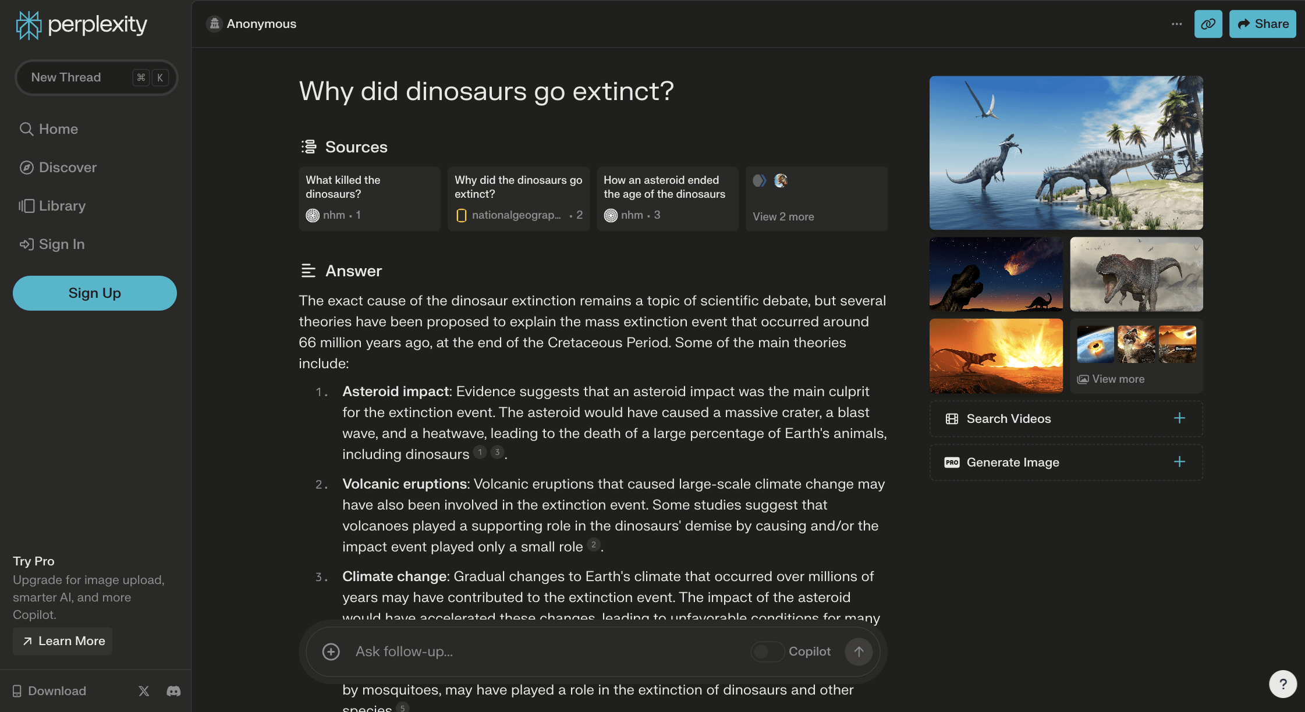Toggle the Copilot switch on

pos(767,652)
